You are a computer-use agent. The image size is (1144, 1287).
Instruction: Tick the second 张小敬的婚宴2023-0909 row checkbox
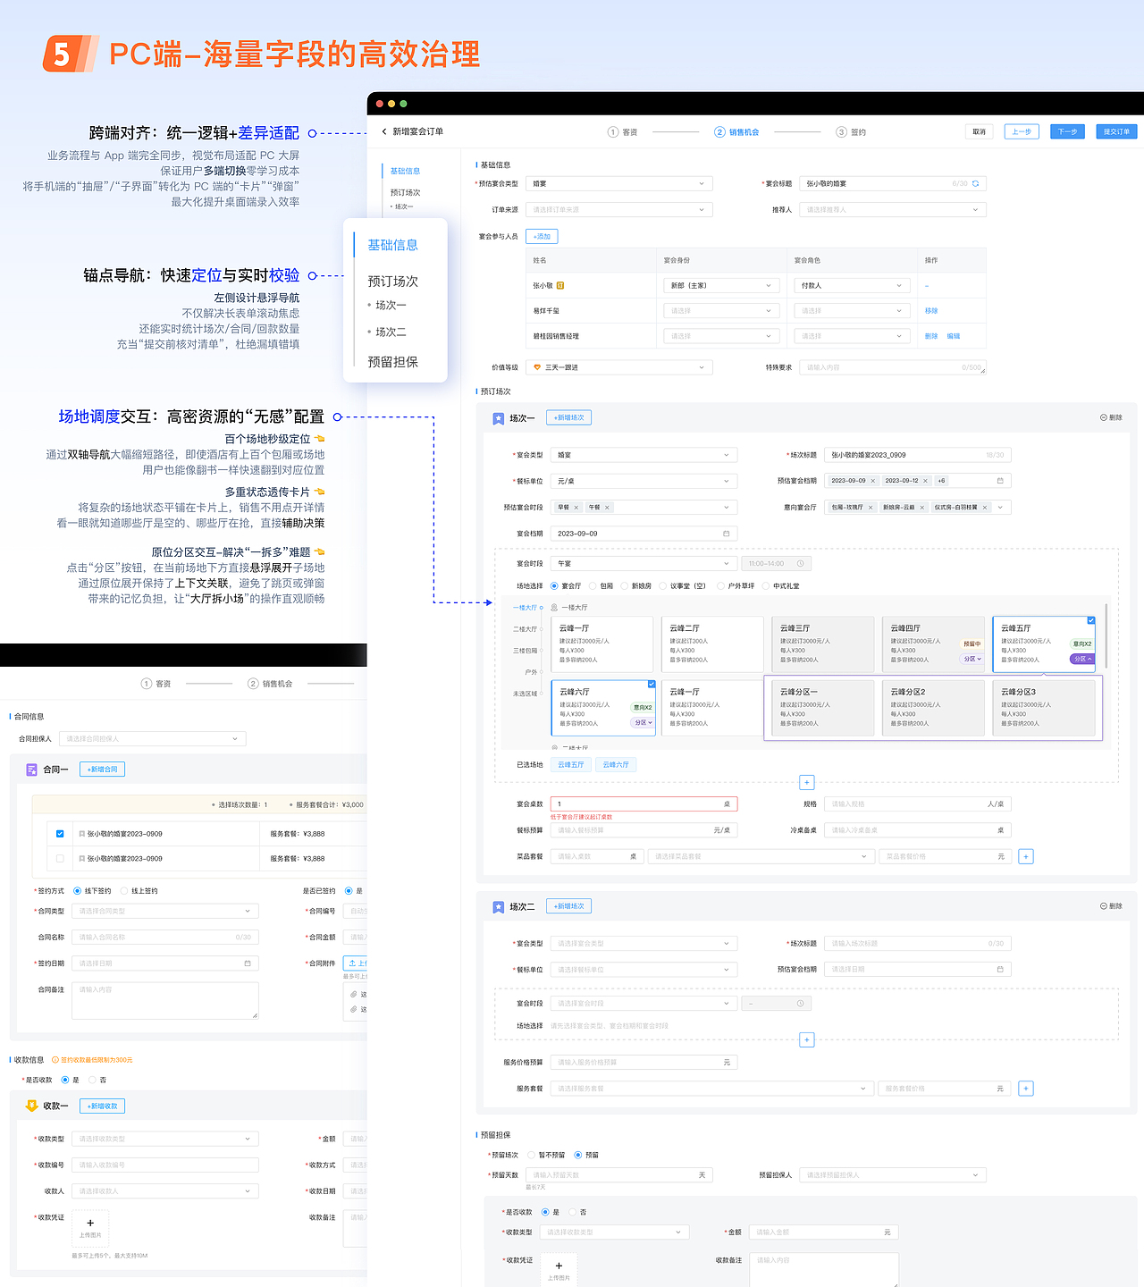pyautogui.click(x=60, y=859)
